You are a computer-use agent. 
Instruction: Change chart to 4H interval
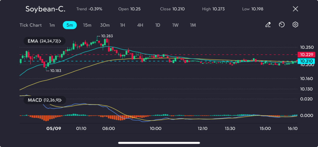point(140,25)
